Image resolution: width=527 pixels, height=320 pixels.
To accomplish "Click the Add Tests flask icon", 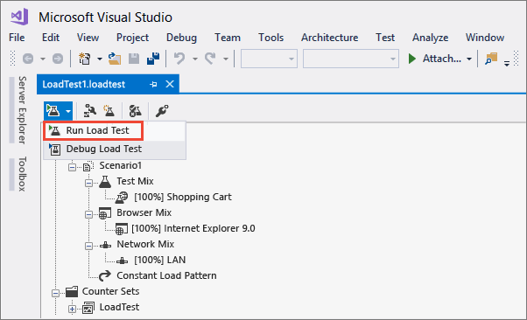I will 109,110.
